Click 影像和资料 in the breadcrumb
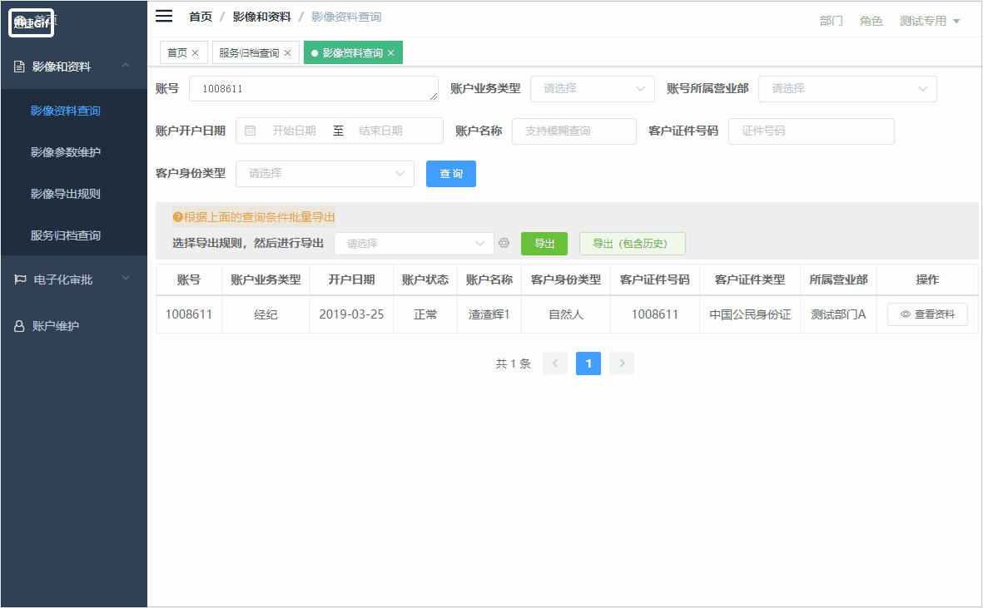 point(261,17)
